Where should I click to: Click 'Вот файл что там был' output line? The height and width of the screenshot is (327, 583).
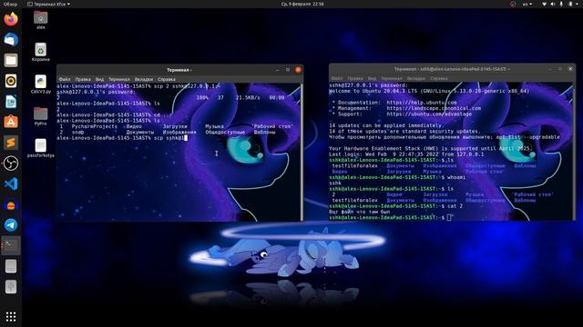pos(360,212)
